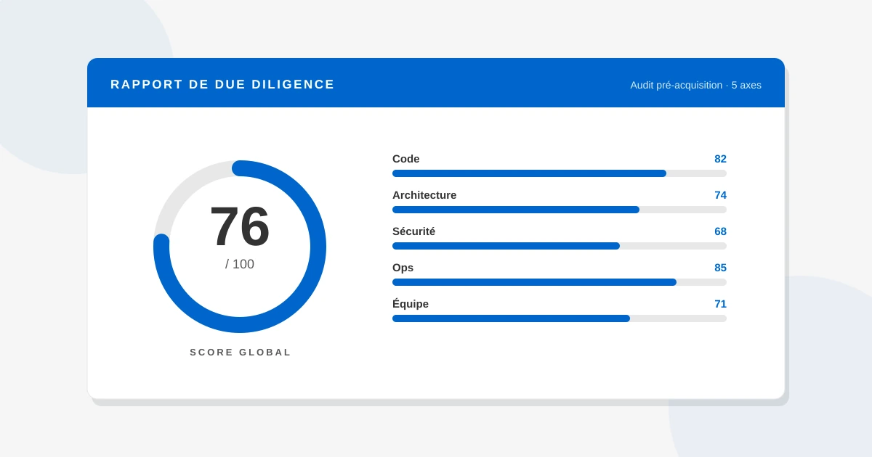Viewport: 872px width, 457px height.
Task: Click the 'Équipe' axis label
Action: click(411, 304)
